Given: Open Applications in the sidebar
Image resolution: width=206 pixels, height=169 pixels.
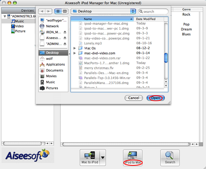Looking at the screenshot, I should [x=53, y=64].
